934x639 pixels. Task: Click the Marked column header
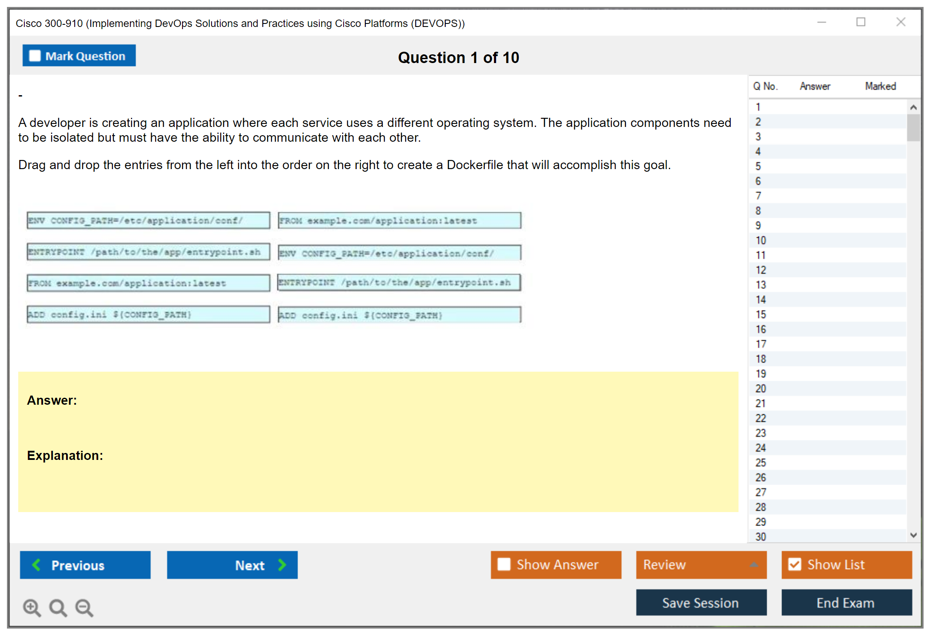pyautogui.click(x=880, y=86)
